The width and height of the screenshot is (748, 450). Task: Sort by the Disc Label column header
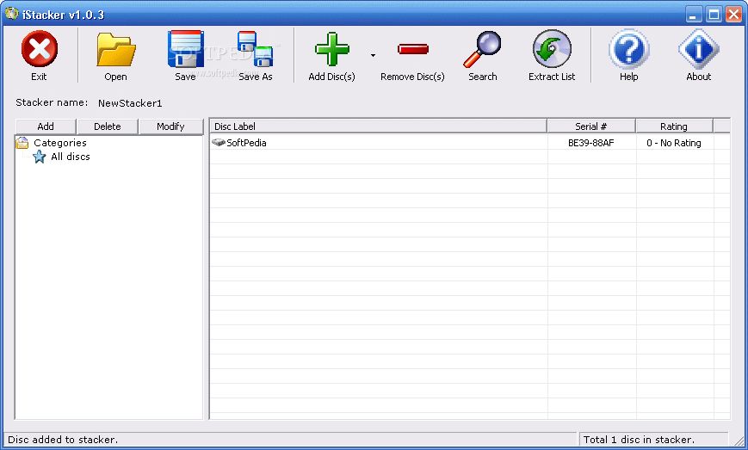[x=378, y=126]
